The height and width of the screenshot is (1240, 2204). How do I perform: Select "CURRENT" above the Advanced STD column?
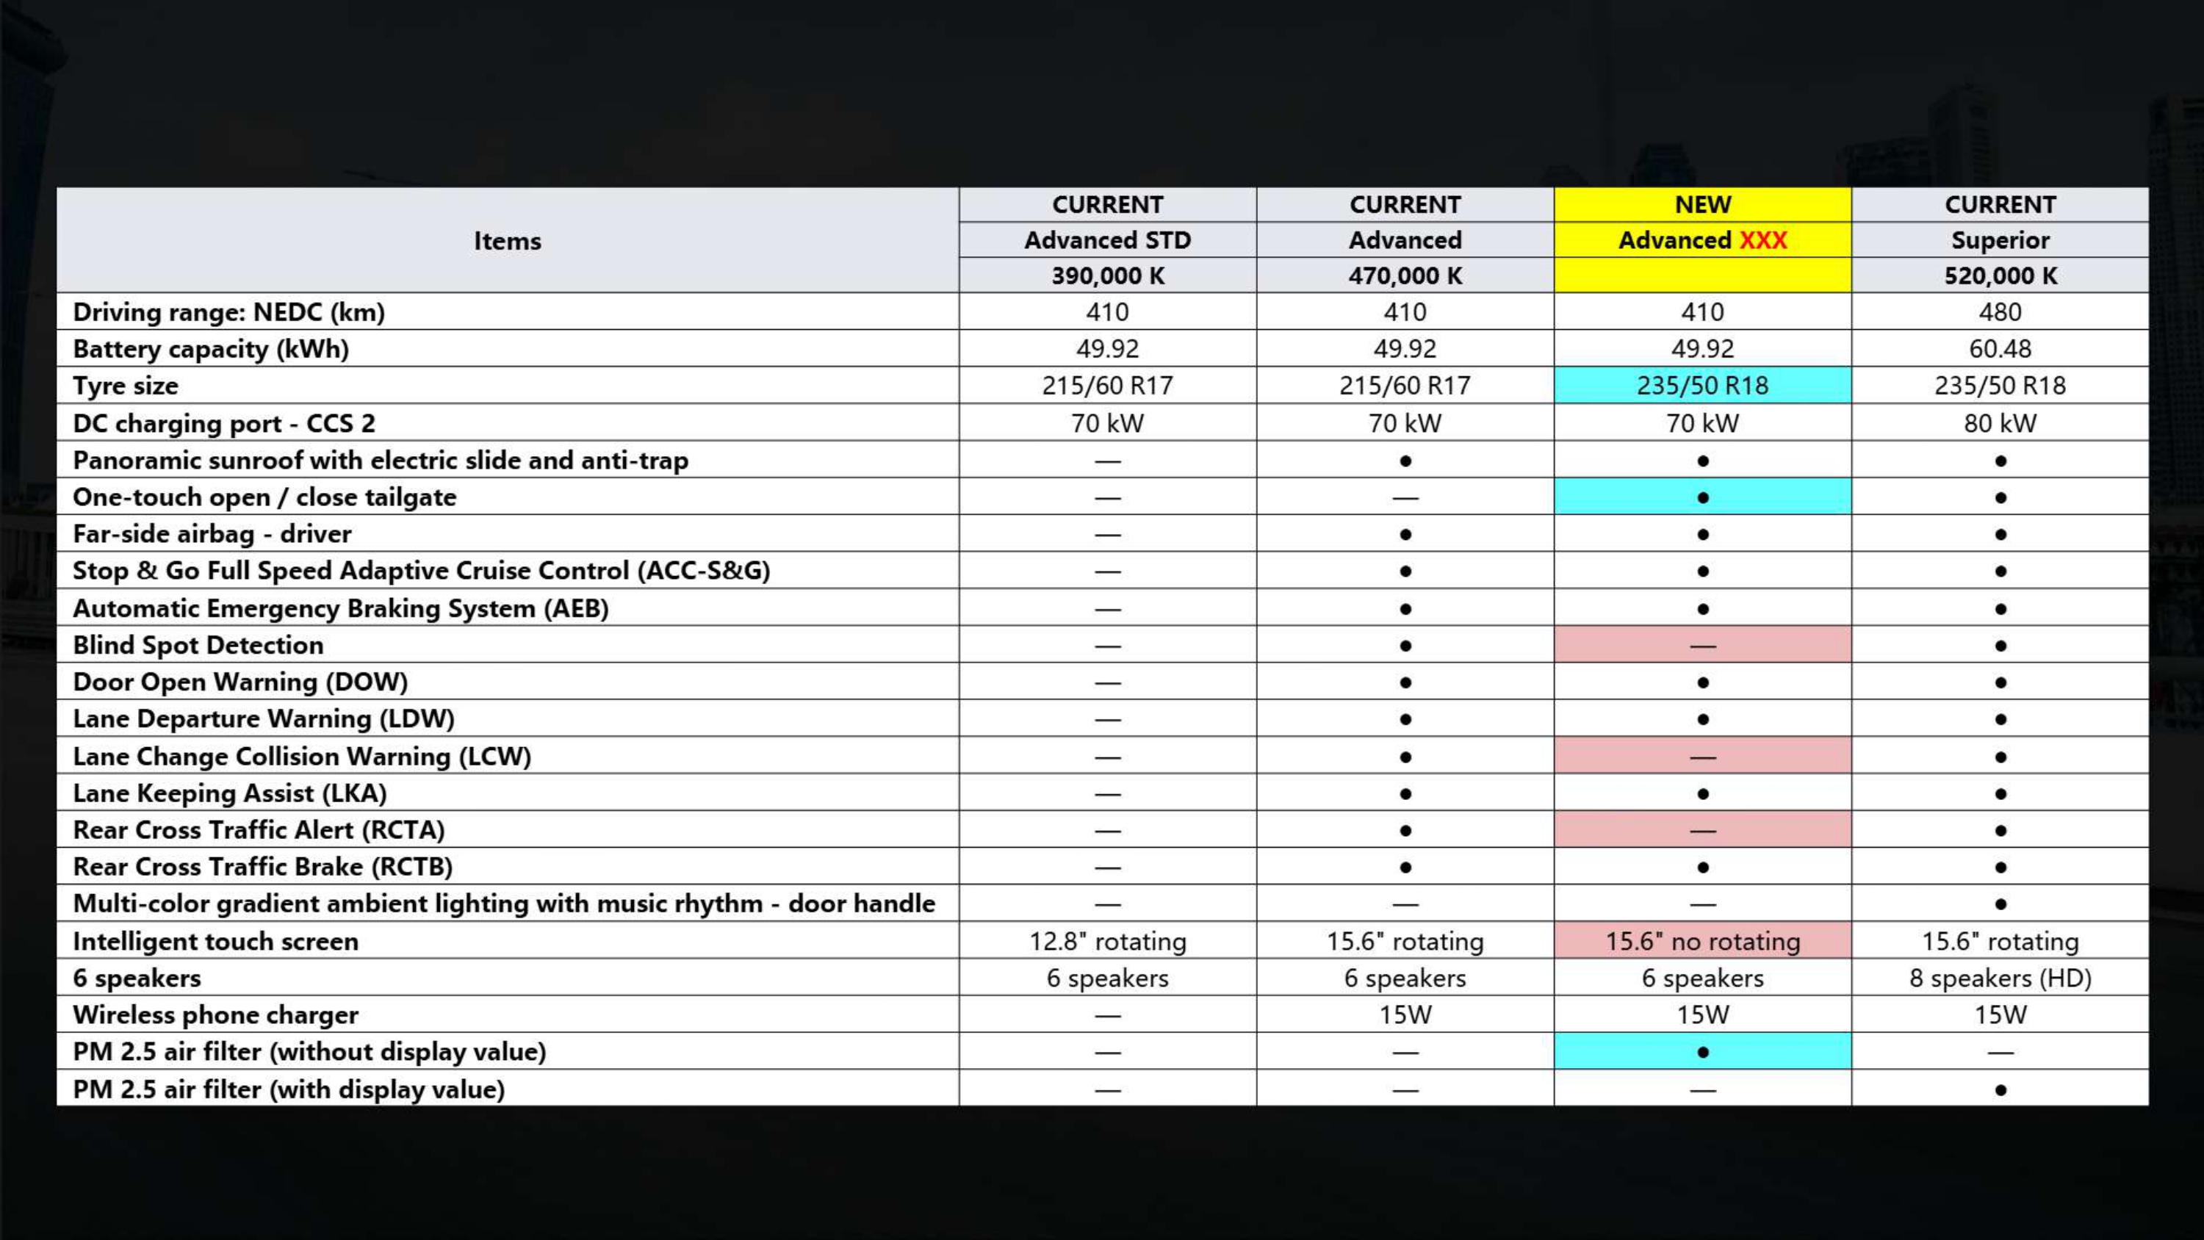(1107, 204)
